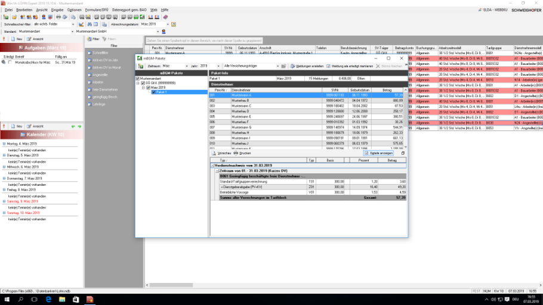
Task: Click the folder icon next to Alle Versicherungsträger
Action: pyautogui.click(x=283, y=66)
